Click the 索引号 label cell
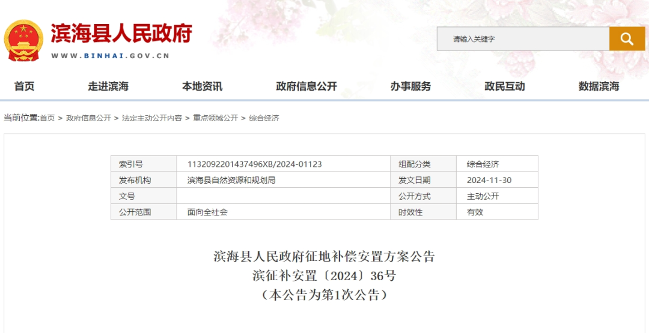The height and width of the screenshot is (333, 649). click(144, 164)
